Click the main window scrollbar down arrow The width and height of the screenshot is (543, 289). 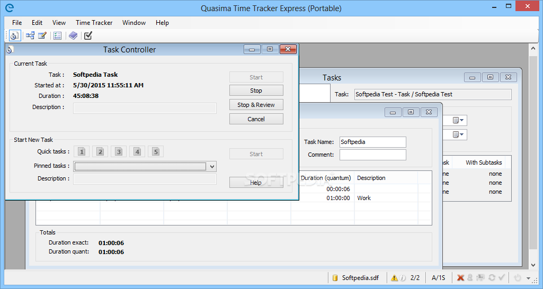pos(533,265)
